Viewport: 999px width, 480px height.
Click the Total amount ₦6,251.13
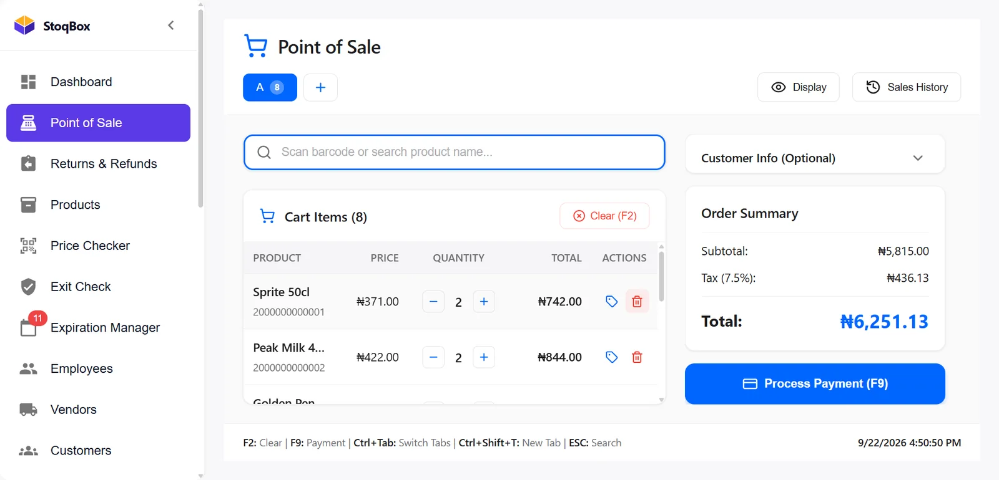pyautogui.click(x=884, y=322)
